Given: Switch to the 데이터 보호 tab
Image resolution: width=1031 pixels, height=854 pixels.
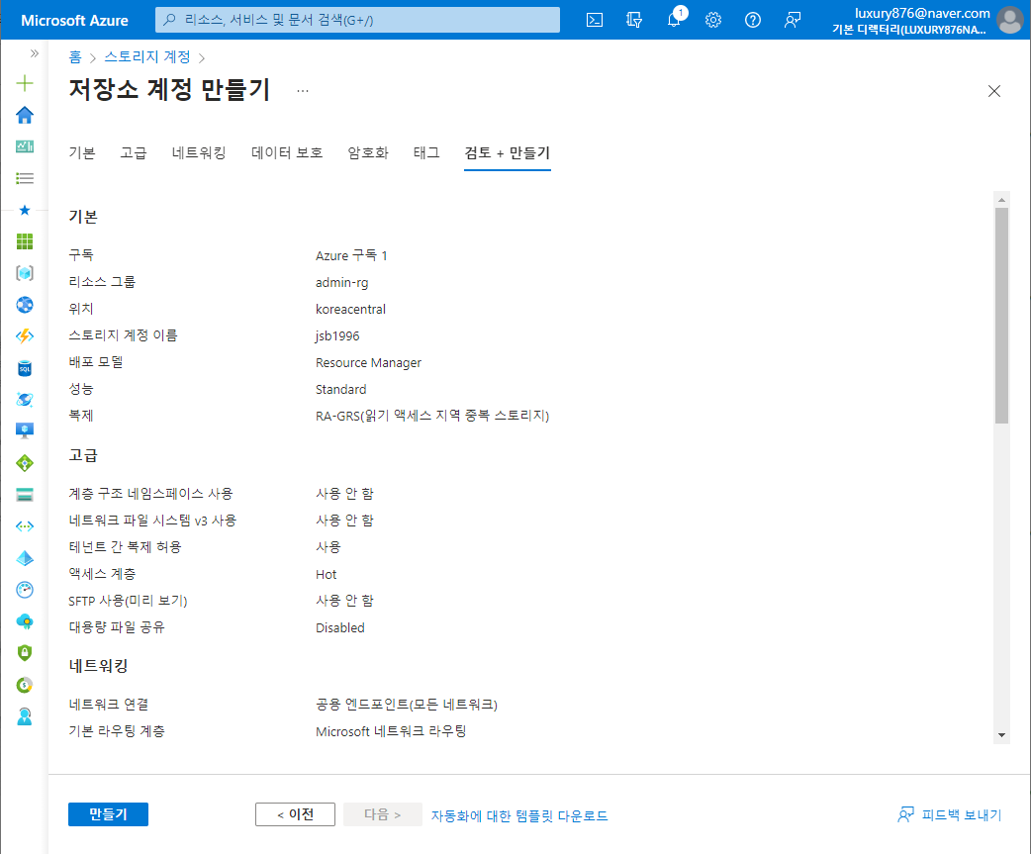Looking at the screenshot, I should (x=287, y=152).
